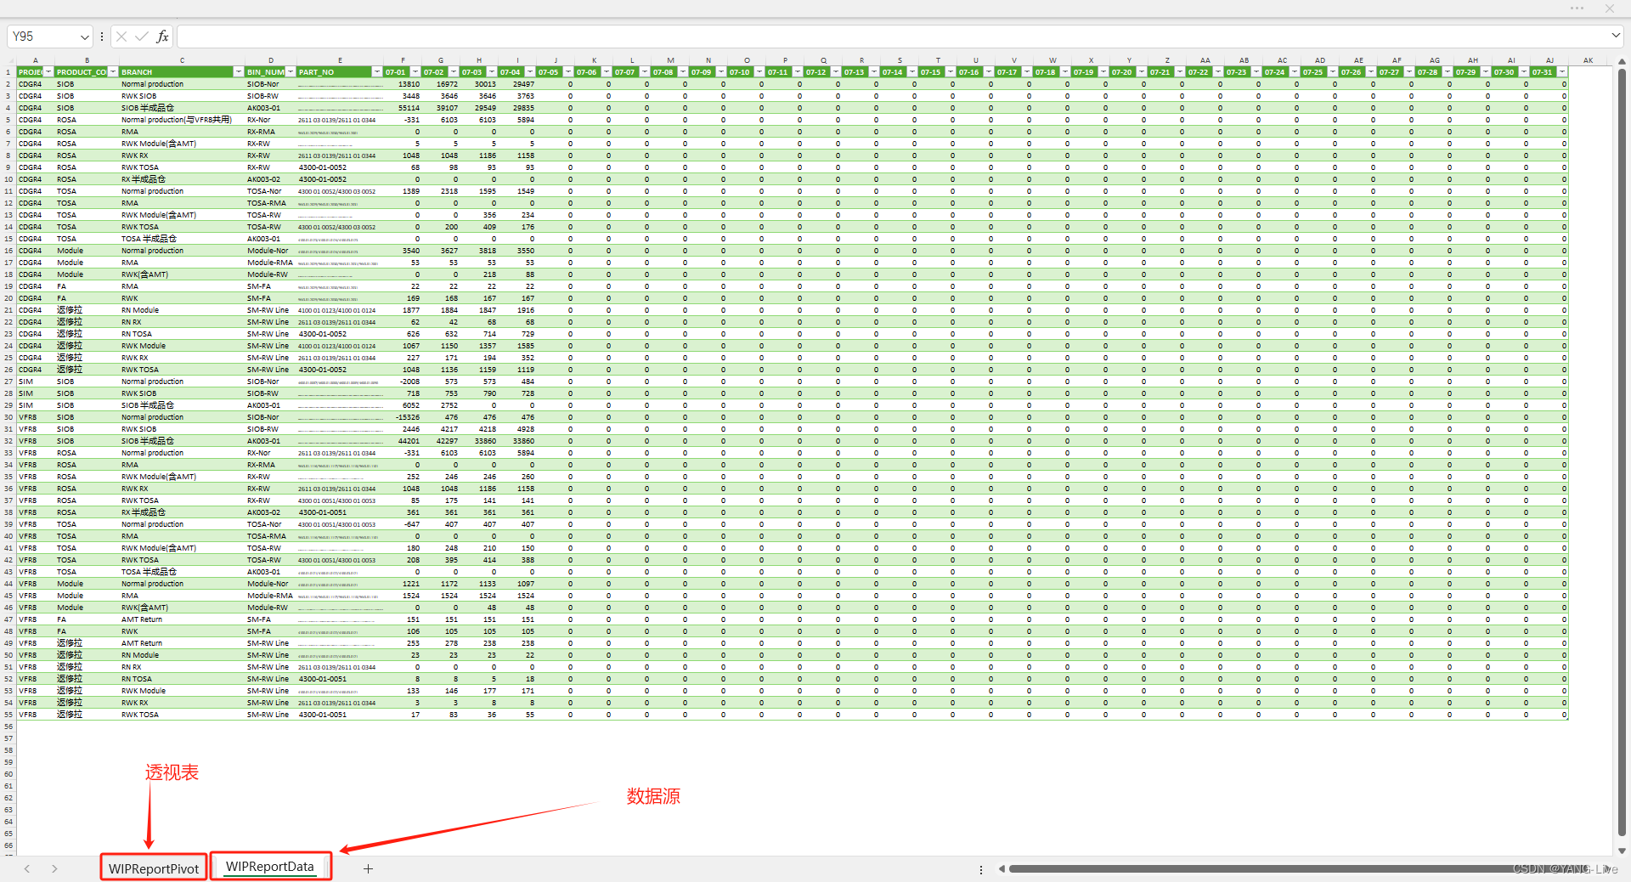Open the Insert Function (fx) dialog
The image size is (1631, 882).
click(162, 37)
